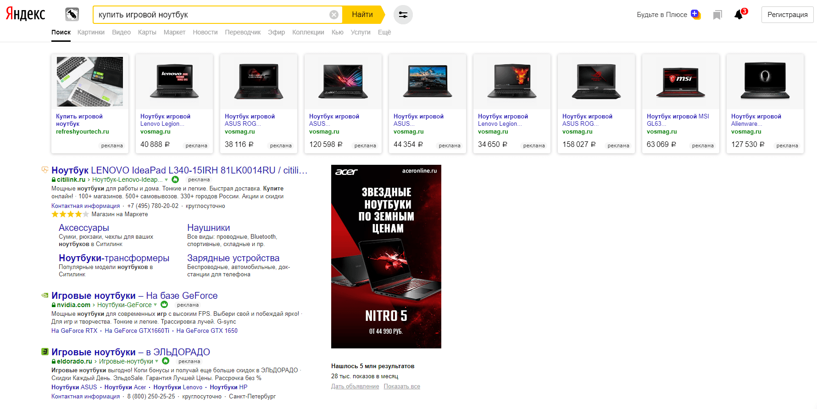The image size is (817, 409).
Task: Click the green badge icon next to eldorado.ru
Action: pyautogui.click(x=166, y=361)
